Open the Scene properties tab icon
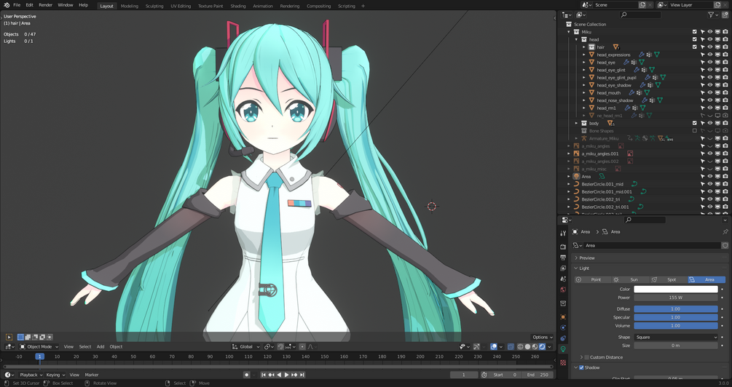Screen dimensions: 732x387 coord(563,279)
